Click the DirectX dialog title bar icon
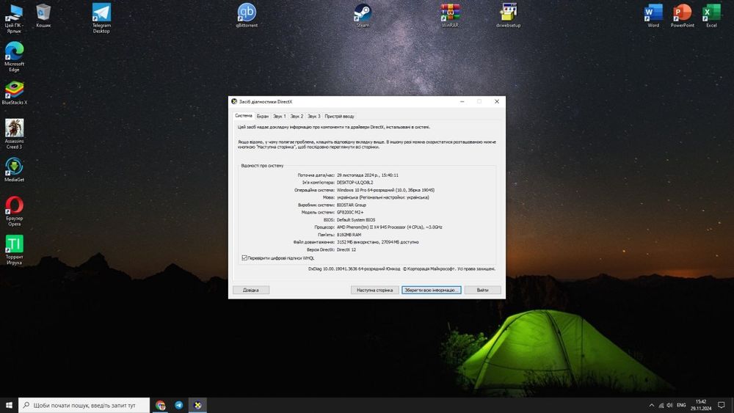Image resolution: width=734 pixels, height=413 pixels. click(234, 101)
